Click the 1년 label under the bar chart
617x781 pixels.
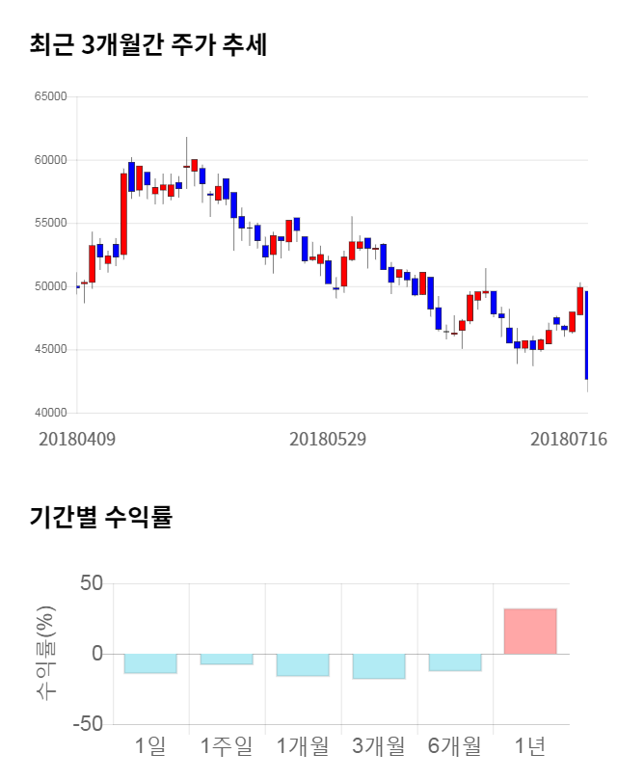pyautogui.click(x=529, y=745)
